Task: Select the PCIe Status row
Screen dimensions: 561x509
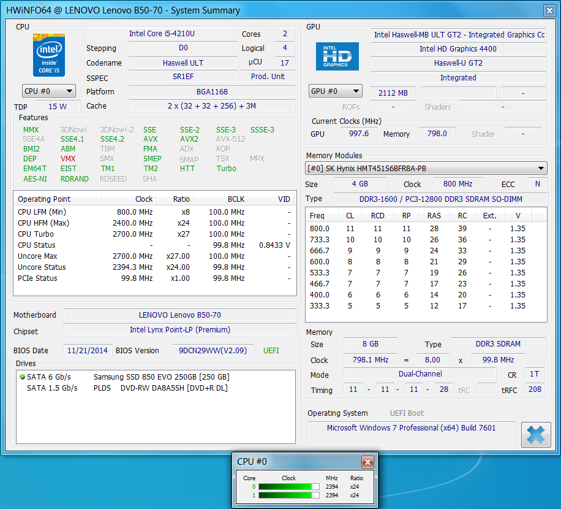Action: (x=154, y=278)
